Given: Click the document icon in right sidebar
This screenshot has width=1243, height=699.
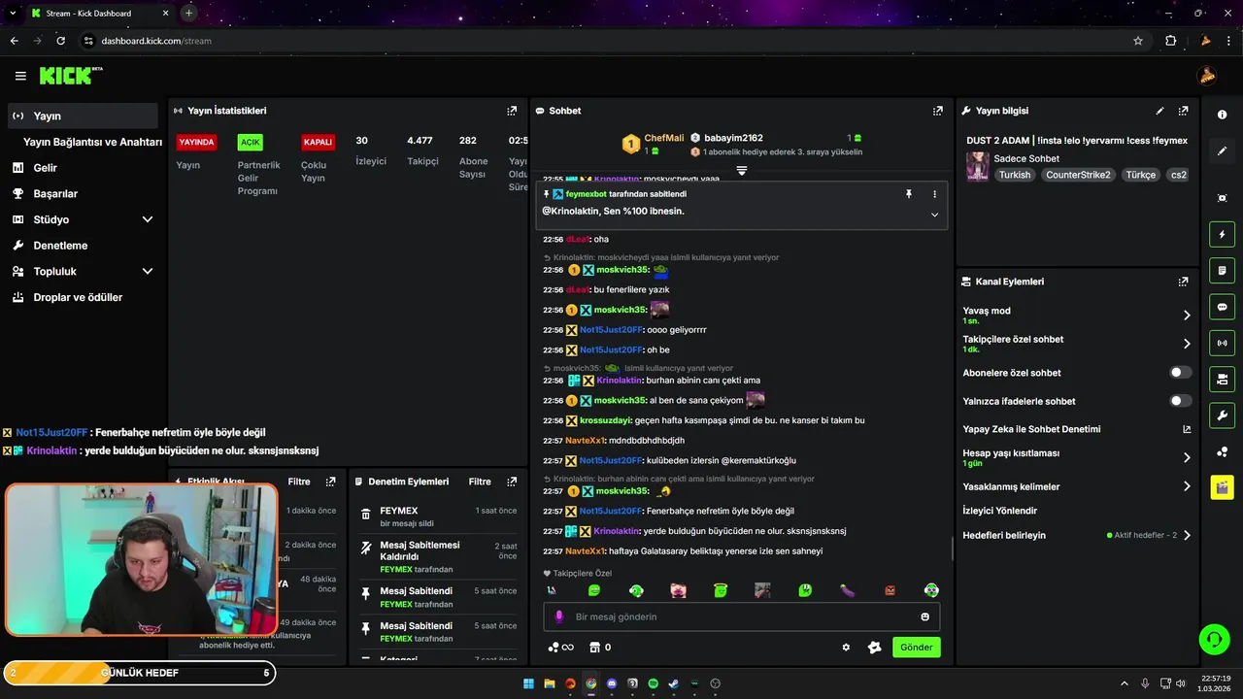Looking at the screenshot, I should (1222, 270).
